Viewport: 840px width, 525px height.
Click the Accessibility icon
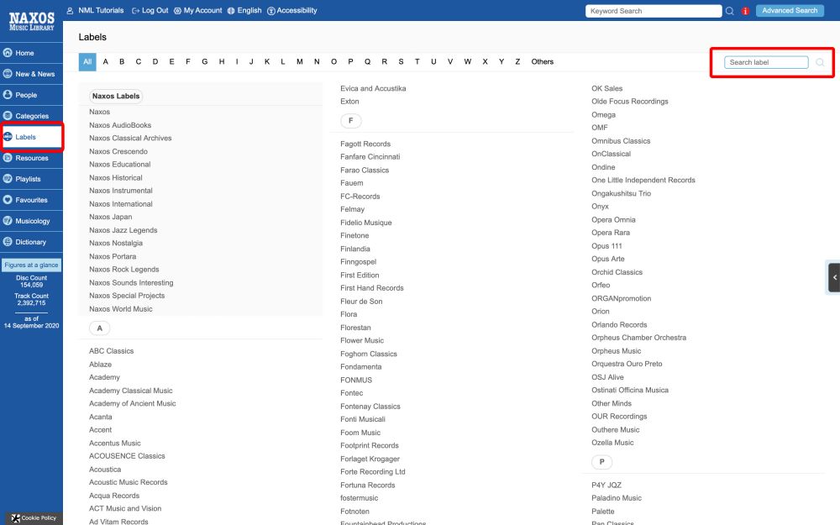tap(271, 10)
